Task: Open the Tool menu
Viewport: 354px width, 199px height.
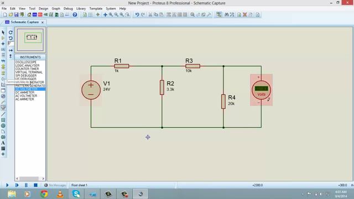Action: coord(32,9)
